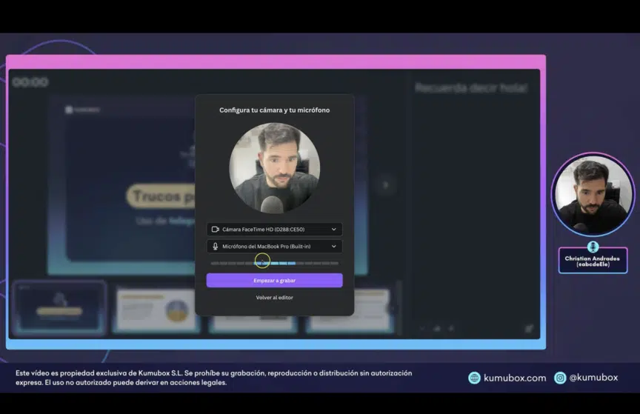Click the "Configura tu cámara y tu micrófono" heading
Screen dimensions: 640x414
[x=274, y=110]
